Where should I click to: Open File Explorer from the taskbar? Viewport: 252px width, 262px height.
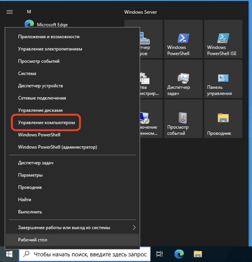click(x=198, y=254)
